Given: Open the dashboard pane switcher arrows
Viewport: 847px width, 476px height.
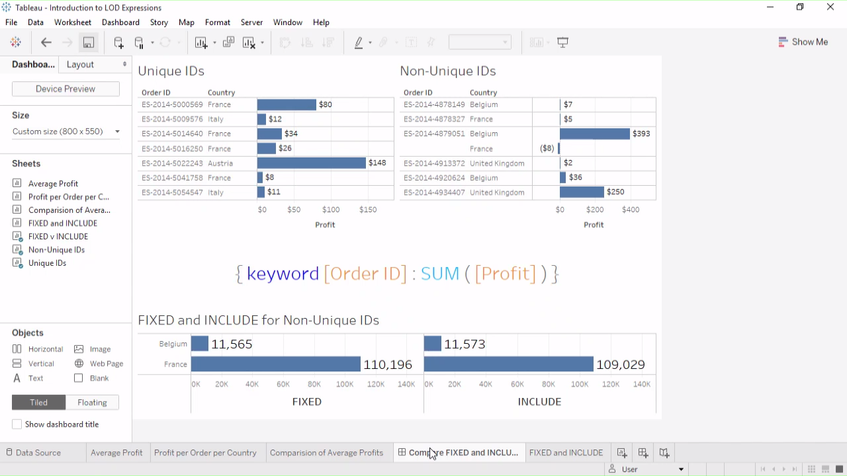Looking at the screenshot, I should click(x=124, y=64).
